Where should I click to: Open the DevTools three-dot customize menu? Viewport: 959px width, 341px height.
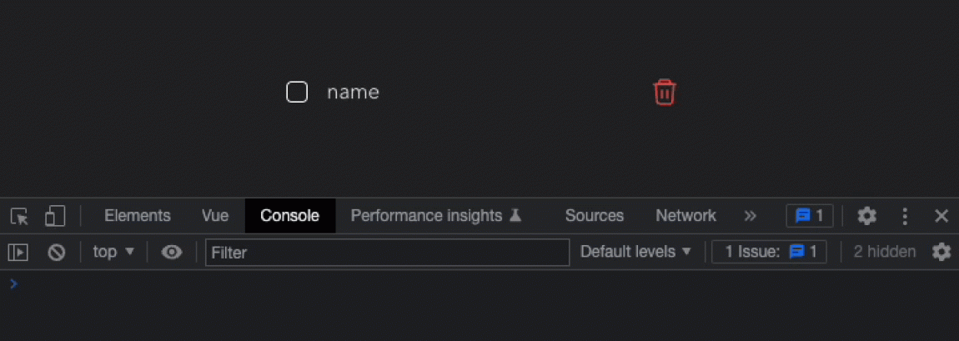[x=905, y=216]
